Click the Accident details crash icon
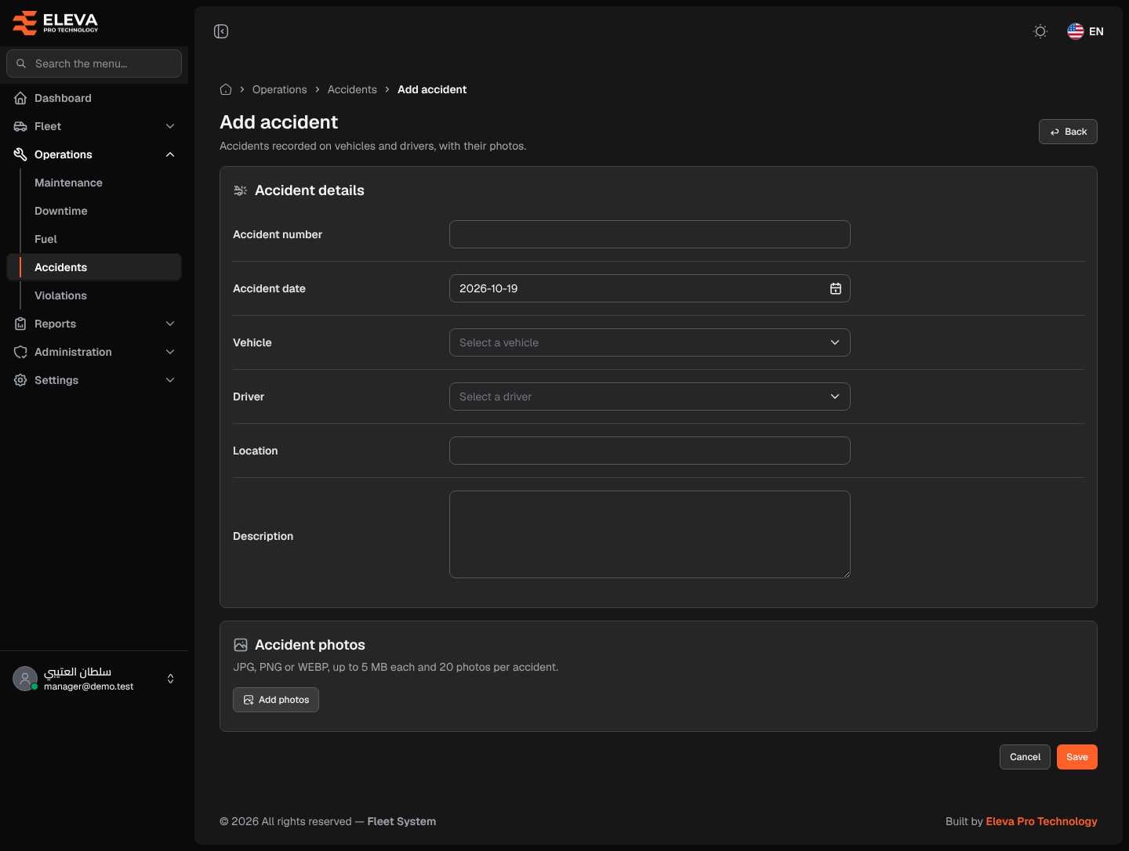Screen dimensions: 1129x851 241,190
